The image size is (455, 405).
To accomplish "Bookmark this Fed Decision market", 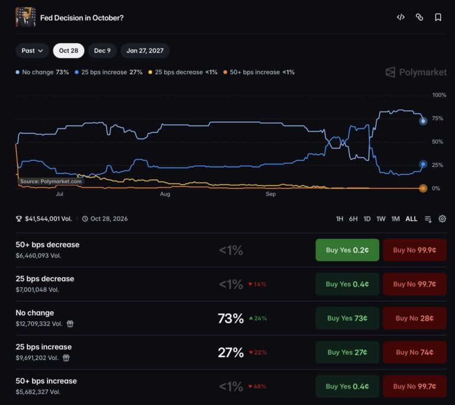I will pyautogui.click(x=438, y=17).
